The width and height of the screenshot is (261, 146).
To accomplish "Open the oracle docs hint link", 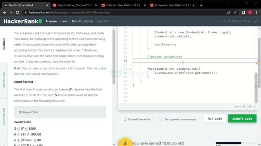I will [x=102, y=69].
